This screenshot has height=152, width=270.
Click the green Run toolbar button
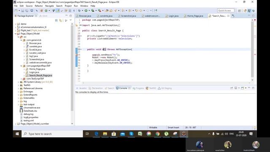click(x=86, y=11)
